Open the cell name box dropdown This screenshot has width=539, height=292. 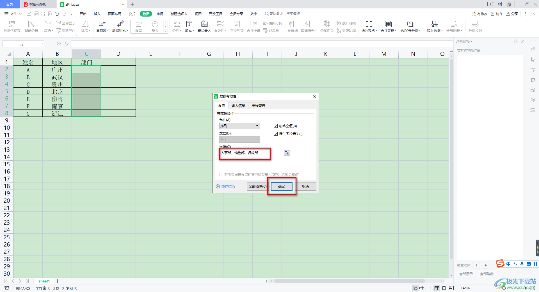42,44
